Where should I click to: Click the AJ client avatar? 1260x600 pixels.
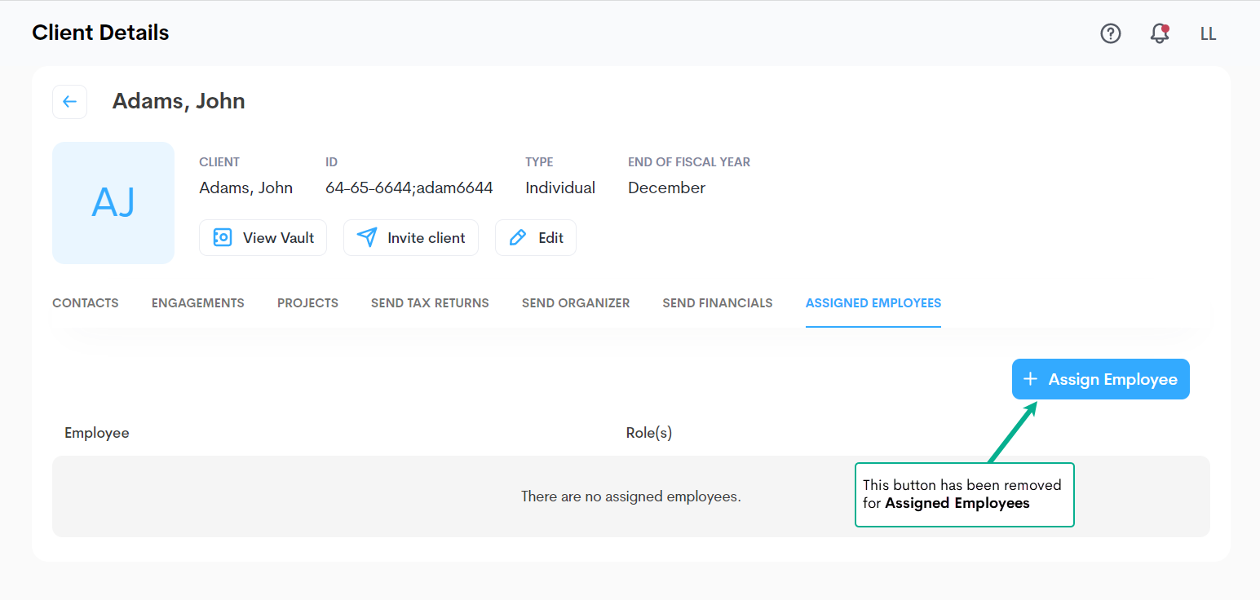(x=113, y=203)
